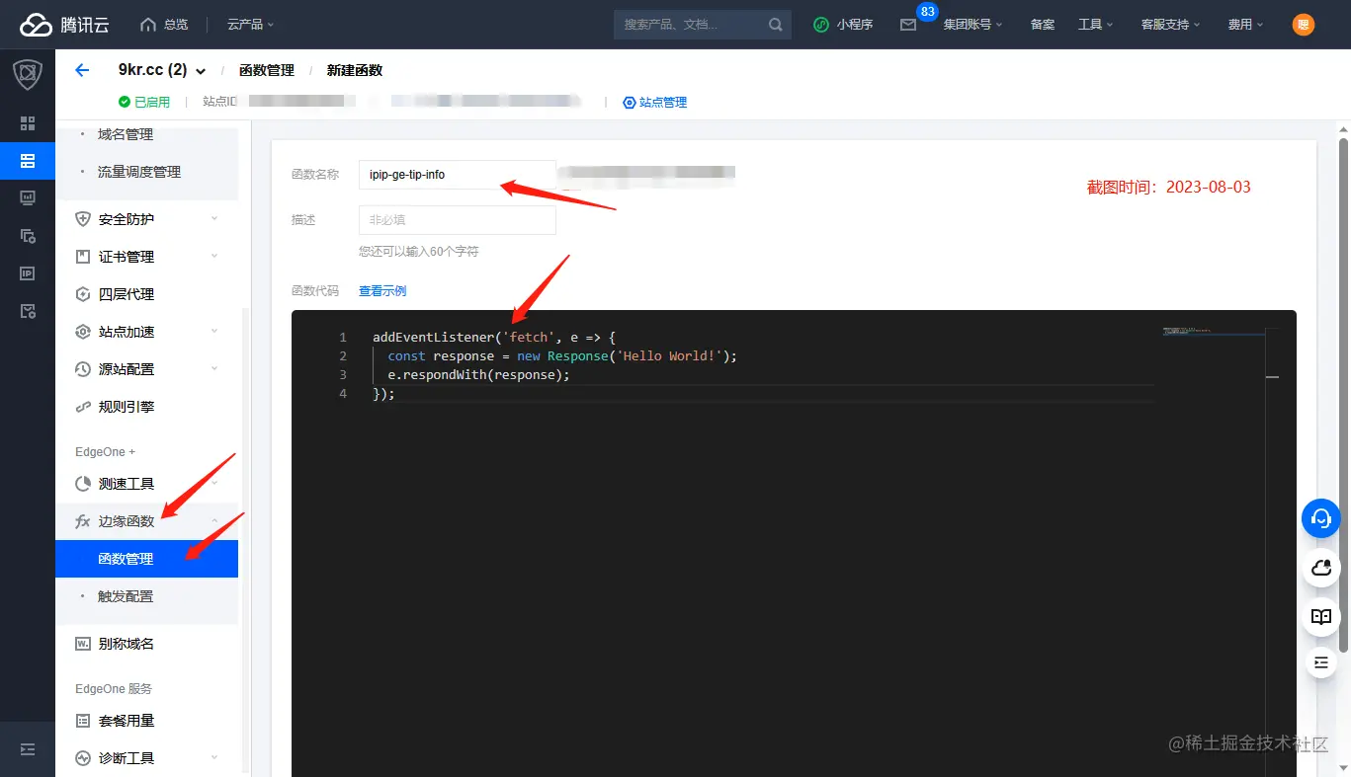Expand 站点加速 menu
Image resolution: width=1351 pixels, height=777 pixels.
coord(146,332)
